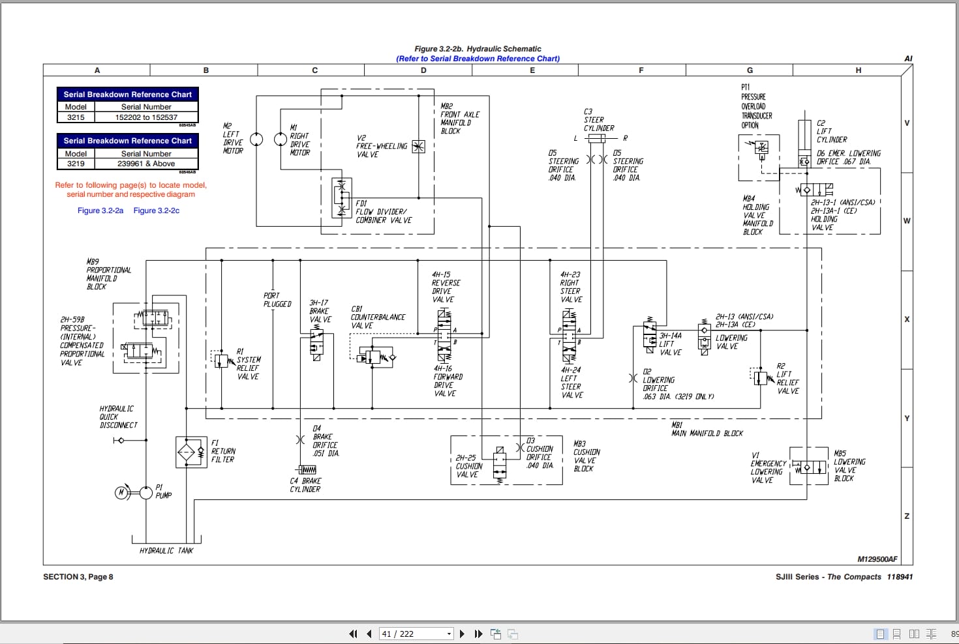The image size is (959, 644).
Task: Click the FD1 FLOW DIVIDER/COMBINER VALVE label
Action: click(x=384, y=212)
